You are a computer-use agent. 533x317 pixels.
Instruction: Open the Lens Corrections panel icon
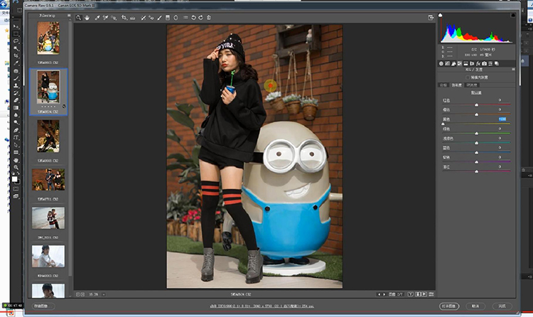(472, 63)
